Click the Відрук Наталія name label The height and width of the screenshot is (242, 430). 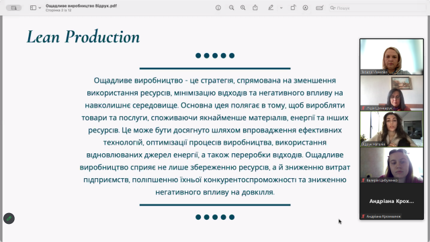374,144
